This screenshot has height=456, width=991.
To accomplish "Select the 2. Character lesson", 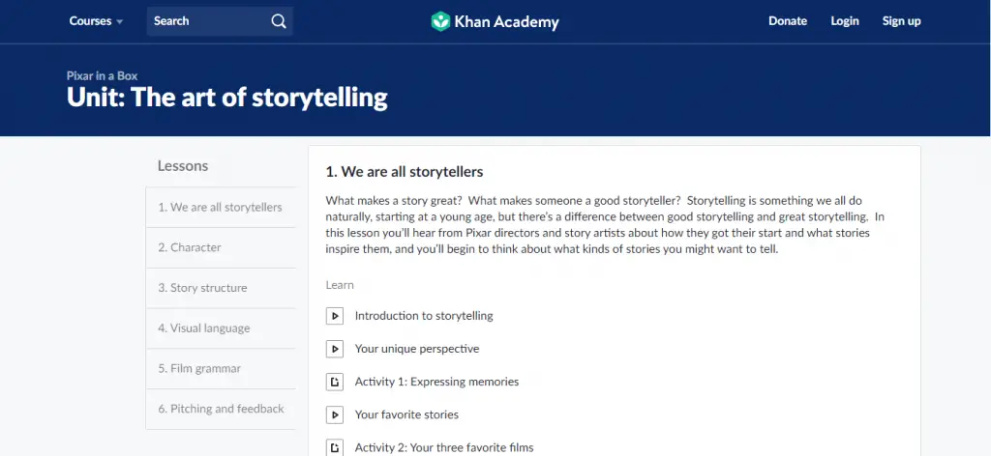I will (x=221, y=247).
